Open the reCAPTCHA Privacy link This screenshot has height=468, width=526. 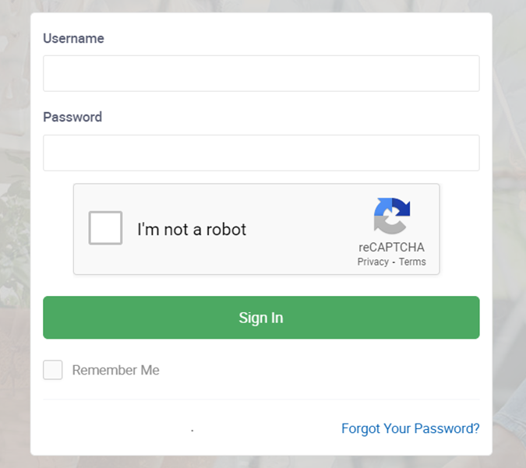[372, 262]
